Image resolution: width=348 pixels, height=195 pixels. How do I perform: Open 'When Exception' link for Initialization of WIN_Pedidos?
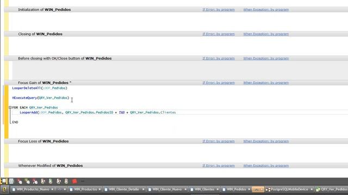click(266, 10)
